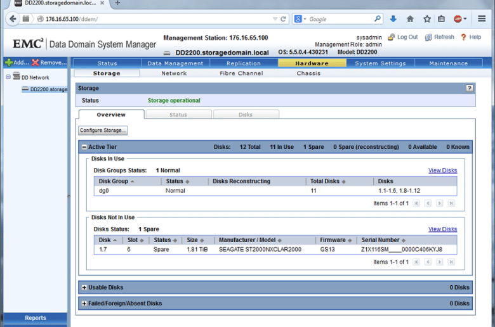495x327 pixels.
Task: Click the search magnifier icon in Google box
Action: (x=377, y=18)
